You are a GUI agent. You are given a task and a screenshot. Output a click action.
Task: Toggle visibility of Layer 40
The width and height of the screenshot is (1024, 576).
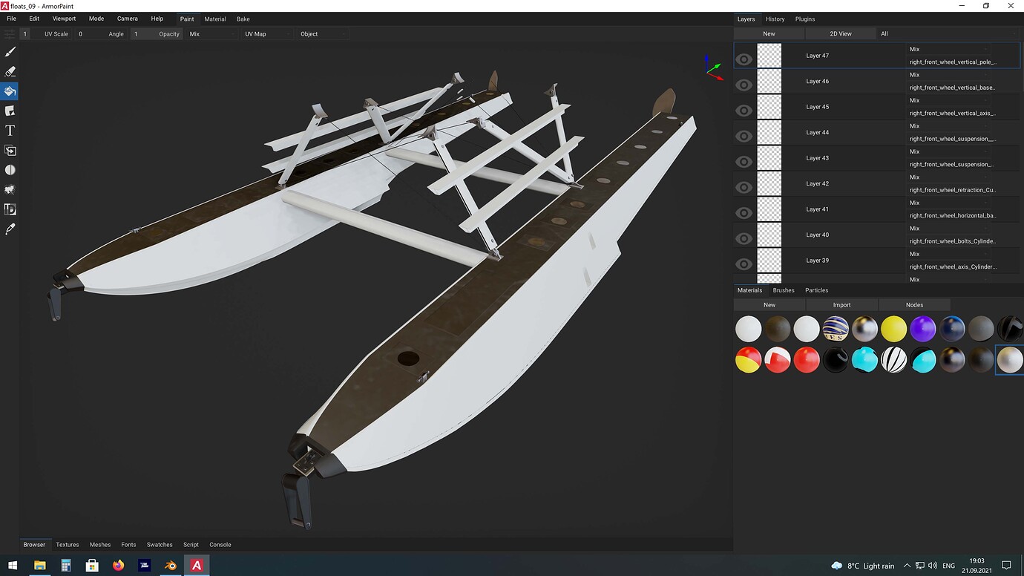pos(744,239)
